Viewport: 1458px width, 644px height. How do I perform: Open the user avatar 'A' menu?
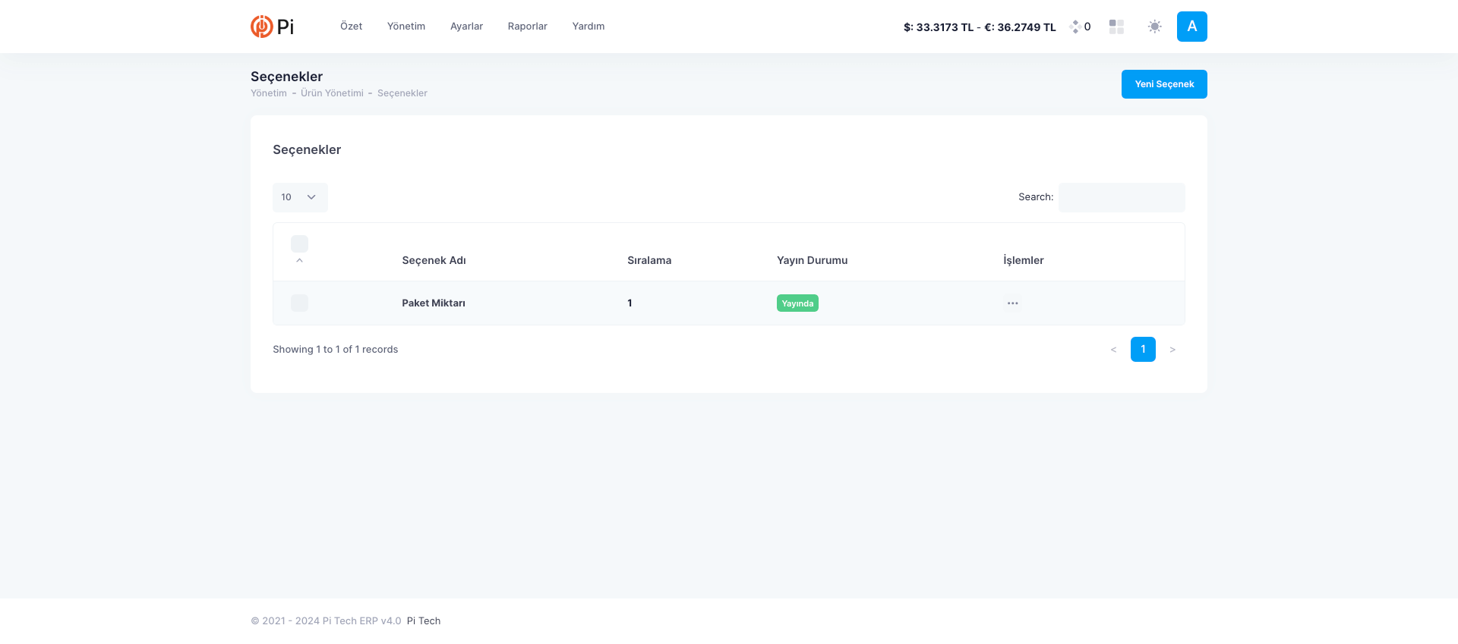[x=1191, y=27]
